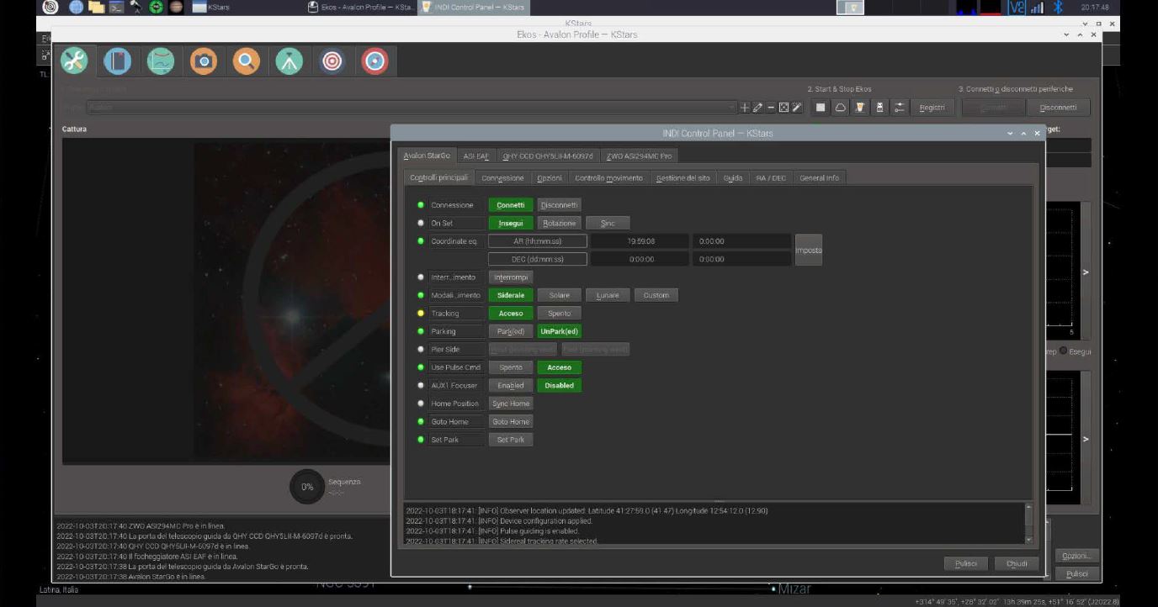1158x607 pixels.
Task: Open the Ekos Align module (target icon)
Action: (332, 61)
